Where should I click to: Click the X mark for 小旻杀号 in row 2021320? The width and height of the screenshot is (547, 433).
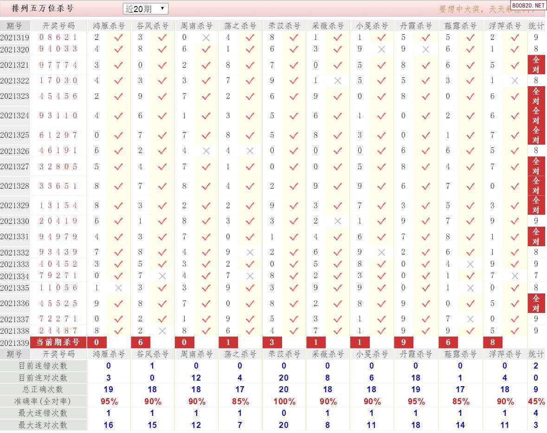pyautogui.click(x=382, y=50)
